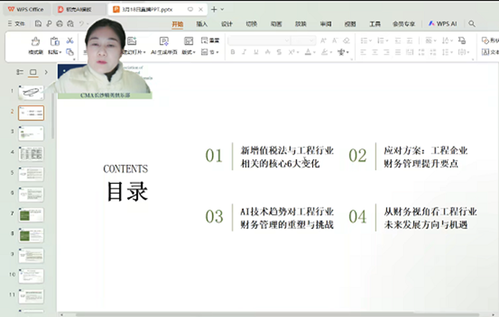Viewport: 499px width, 317px height.
Task: Open the 动画 ribbon tab
Action: (276, 24)
